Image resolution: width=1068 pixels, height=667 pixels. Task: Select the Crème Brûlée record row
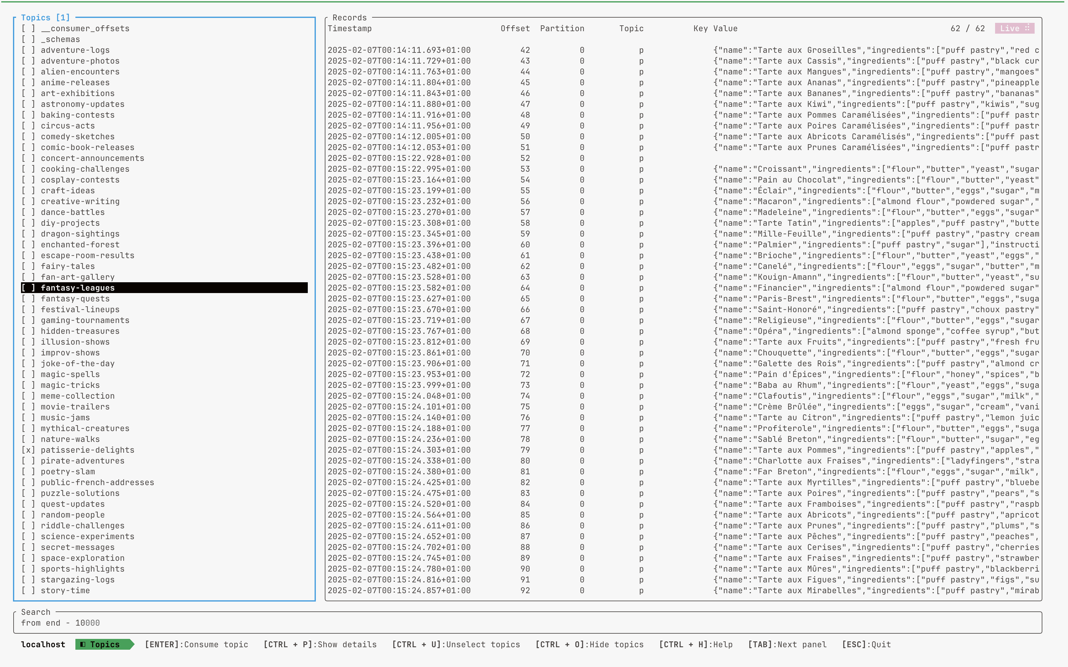(683, 407)
